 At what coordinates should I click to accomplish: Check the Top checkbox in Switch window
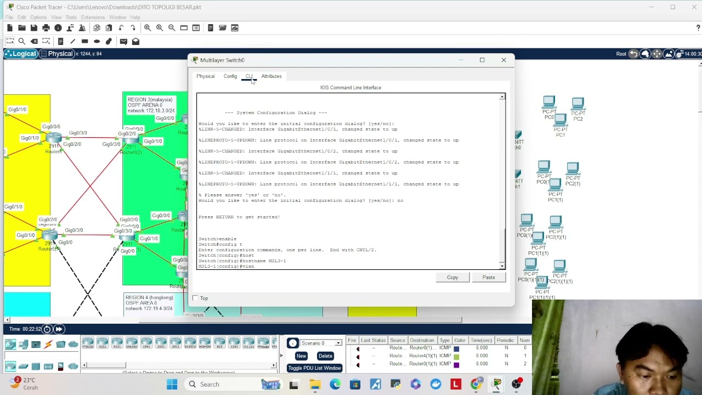[195, 298]
